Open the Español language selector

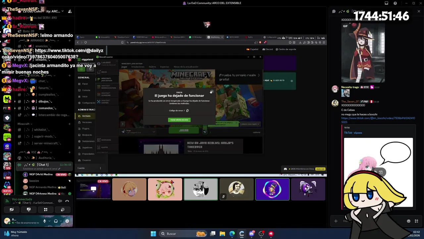pyautogui.click(x=252, y=49)
